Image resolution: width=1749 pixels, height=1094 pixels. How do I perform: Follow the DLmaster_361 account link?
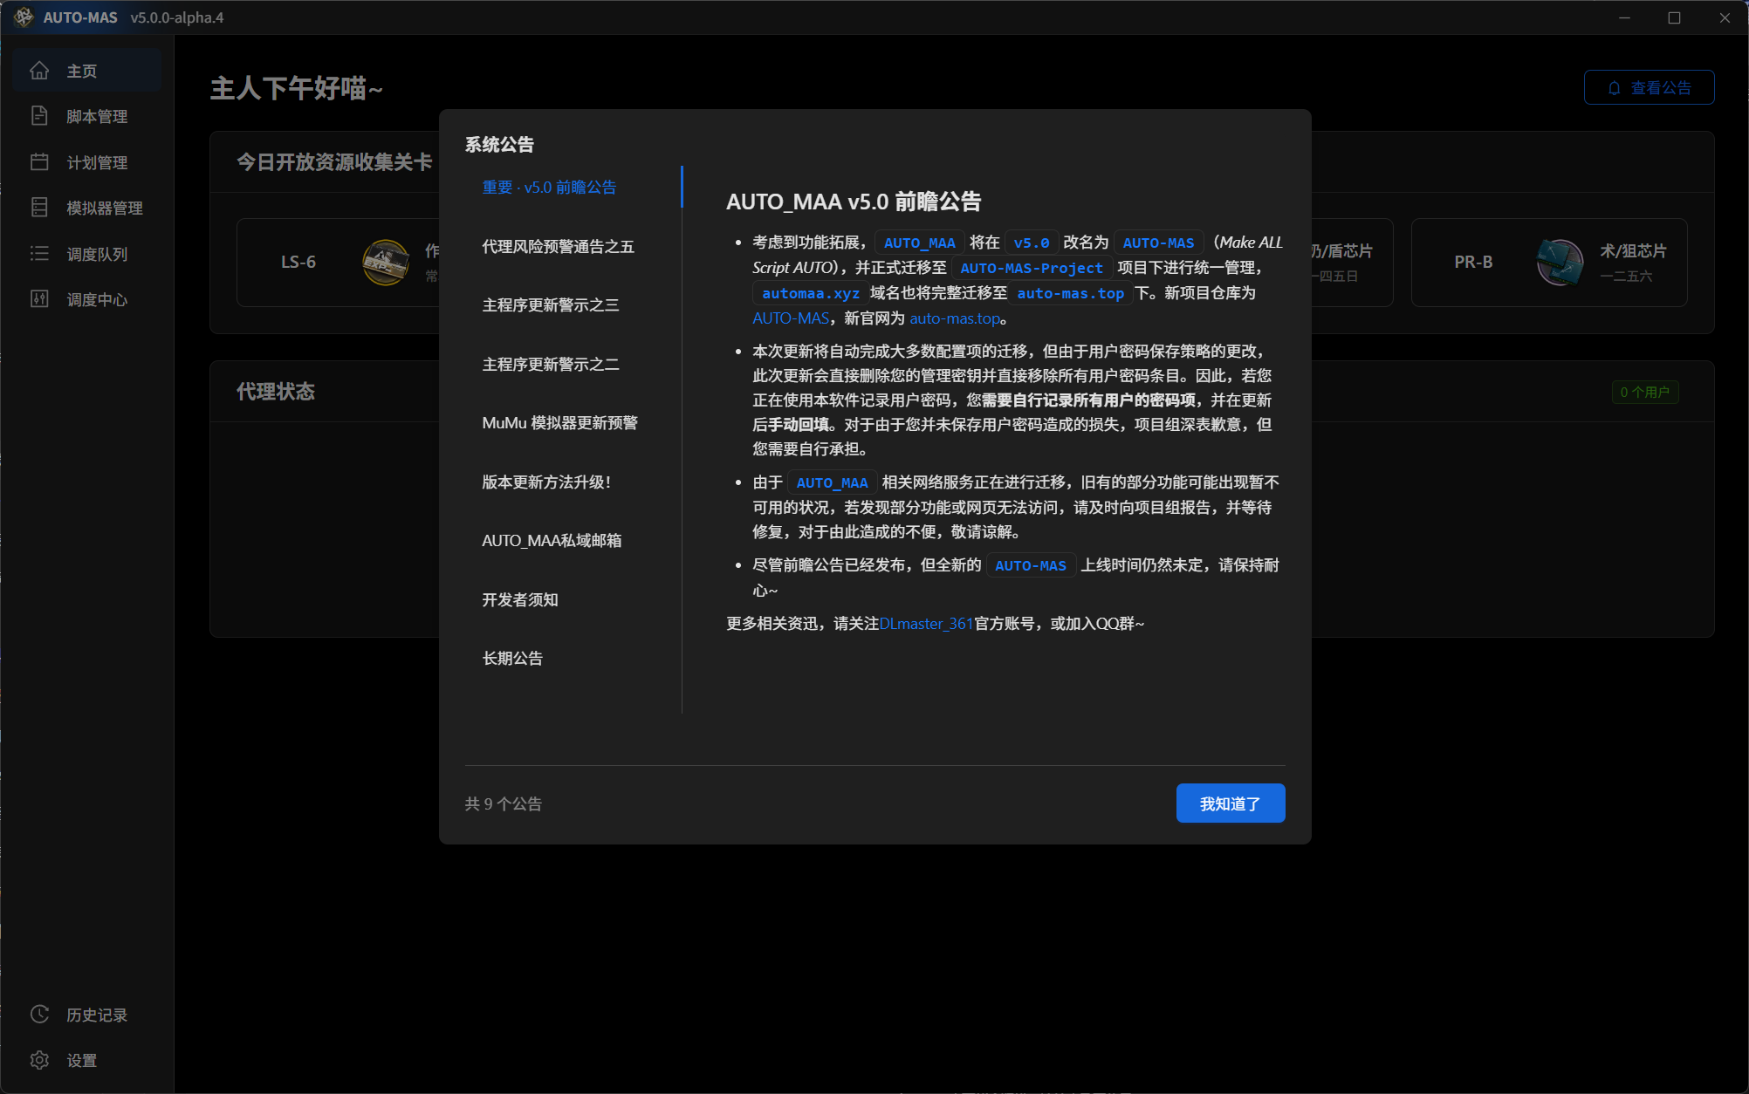925,624
